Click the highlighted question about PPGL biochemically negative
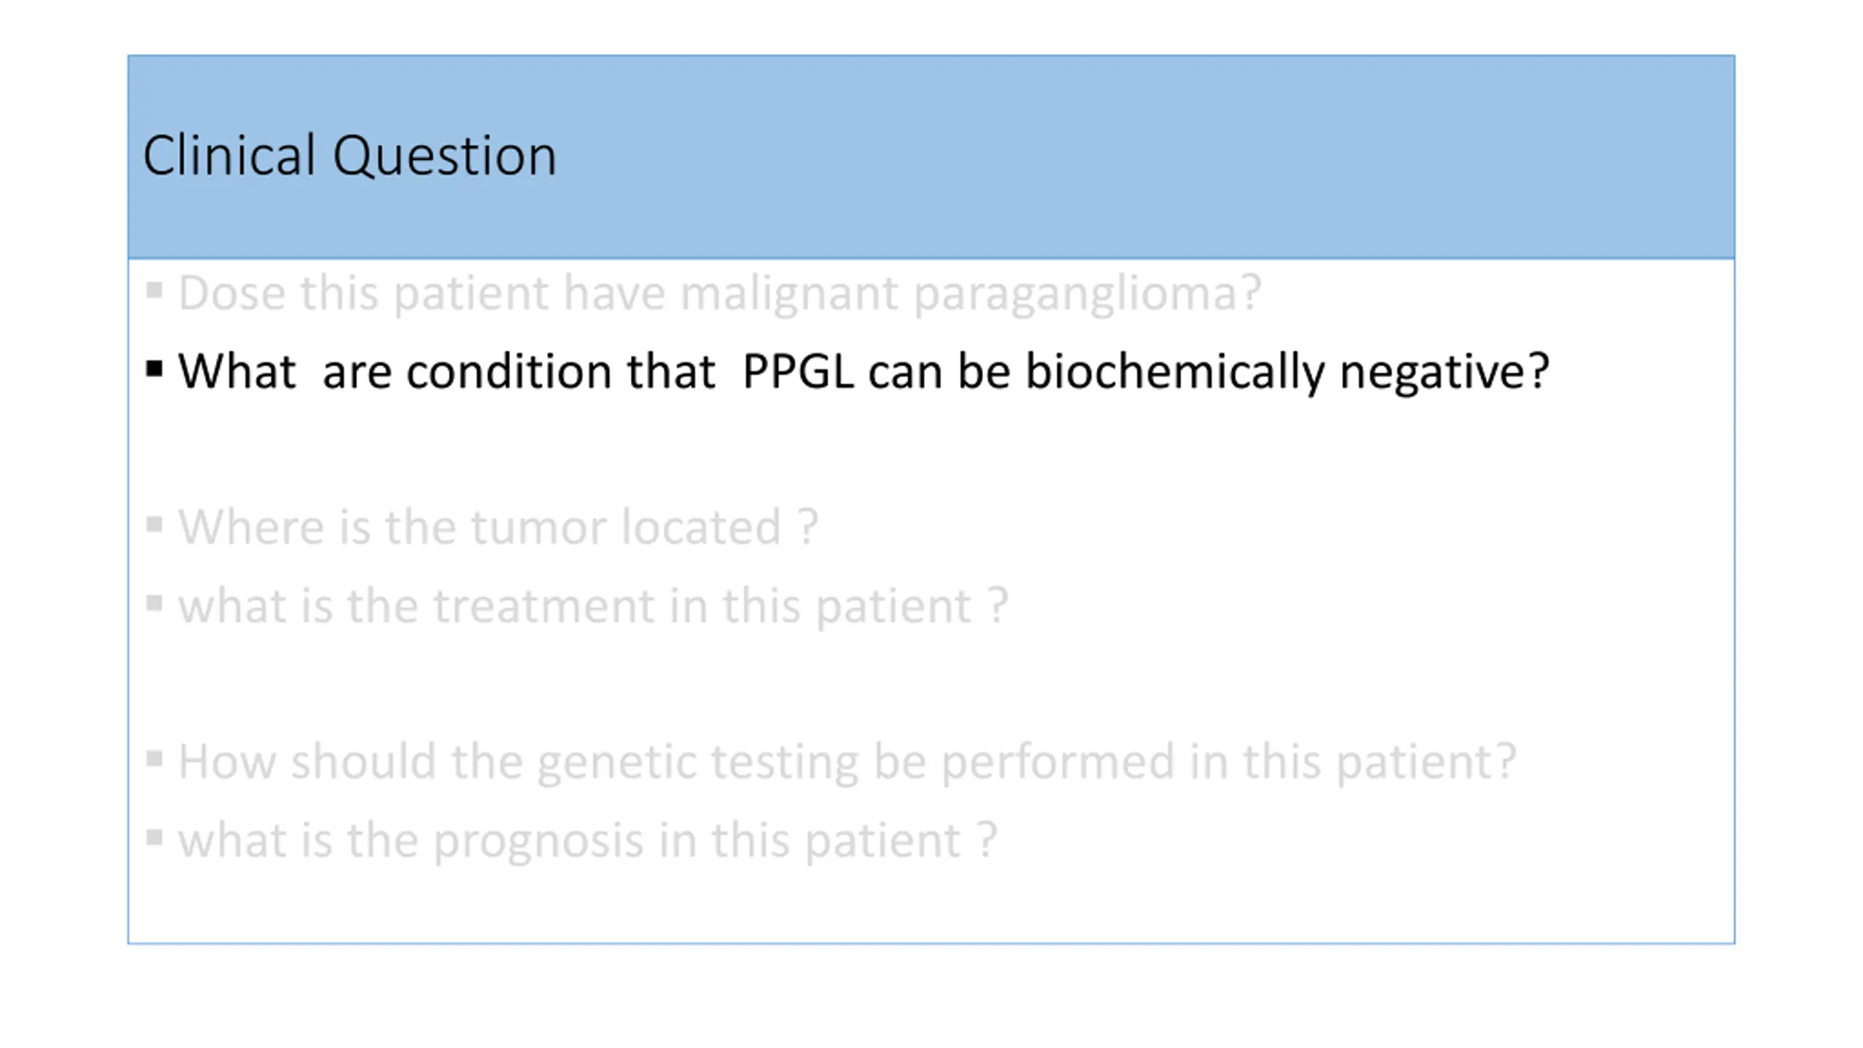This screenshot has height=1048, width=1863. [864, 373]
